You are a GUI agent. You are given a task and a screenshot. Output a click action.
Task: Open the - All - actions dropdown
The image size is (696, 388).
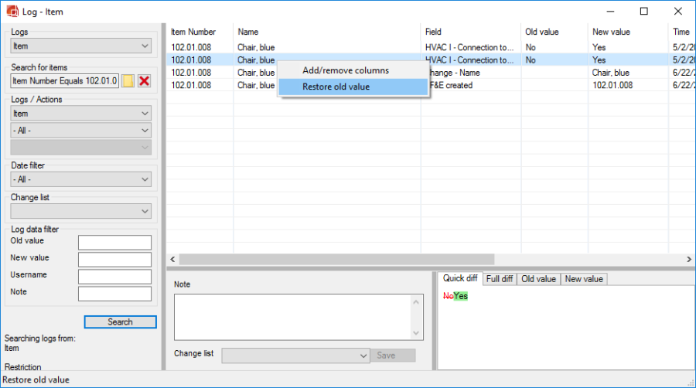click(x=80, y=131)
